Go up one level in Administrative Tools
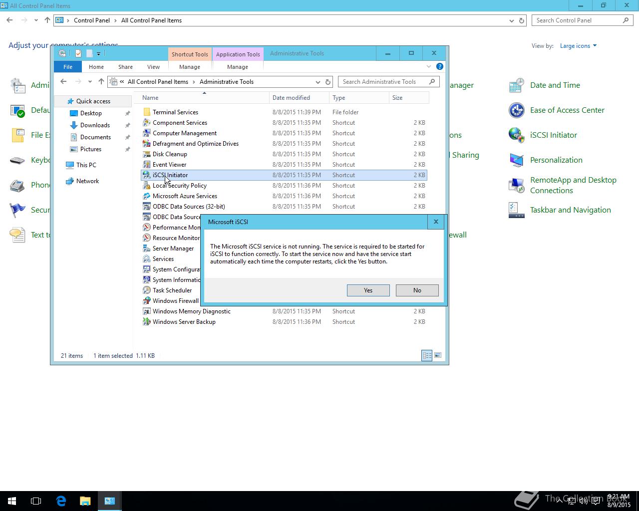The image size is (639, 511). [x=101, y=82]
